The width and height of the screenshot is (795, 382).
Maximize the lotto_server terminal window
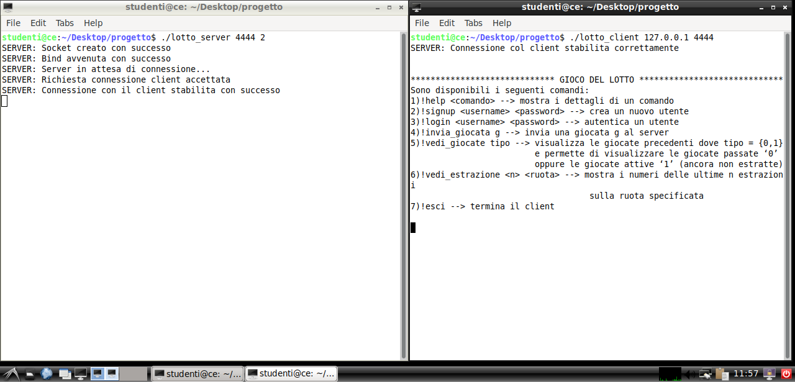389,7
